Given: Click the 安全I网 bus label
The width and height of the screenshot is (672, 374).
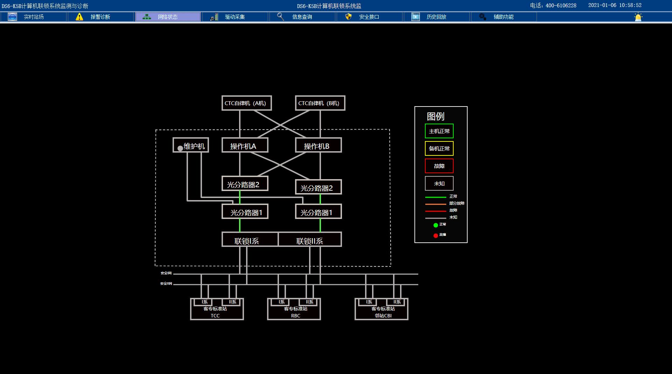Looking at the screenshot, I should pos(166,273).
